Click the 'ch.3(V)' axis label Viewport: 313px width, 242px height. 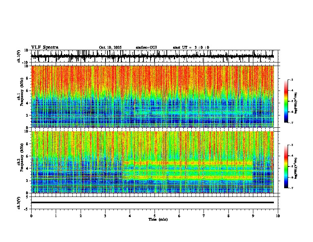pyautogui.click(x=19, y=203)
